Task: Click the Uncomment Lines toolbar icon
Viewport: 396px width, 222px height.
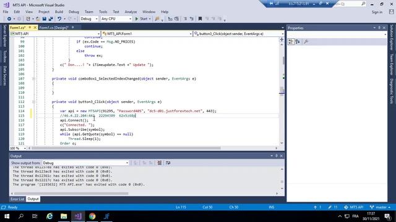Action: (176, 19)
